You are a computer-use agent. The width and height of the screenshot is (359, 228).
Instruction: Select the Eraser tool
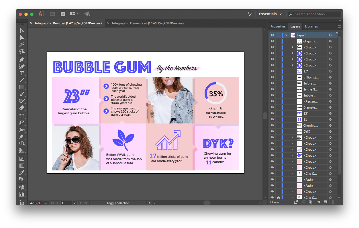pyautogui.click(x=22, y=108)
